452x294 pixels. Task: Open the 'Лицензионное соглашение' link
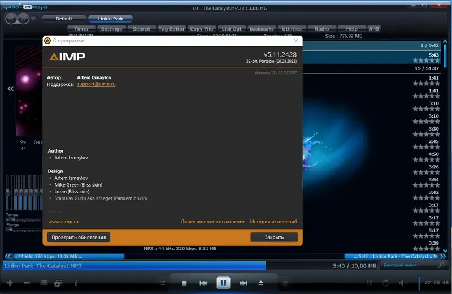[x=213, y=222]
